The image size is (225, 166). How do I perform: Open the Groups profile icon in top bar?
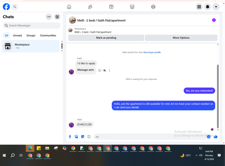click(153, 7)
